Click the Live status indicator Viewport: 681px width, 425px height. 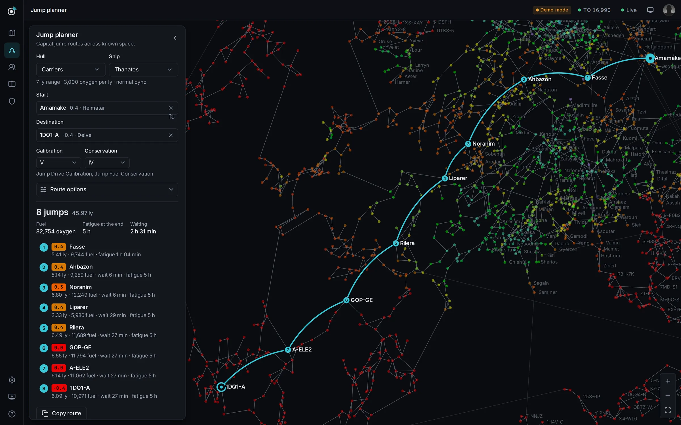click(x=629, y=10)
